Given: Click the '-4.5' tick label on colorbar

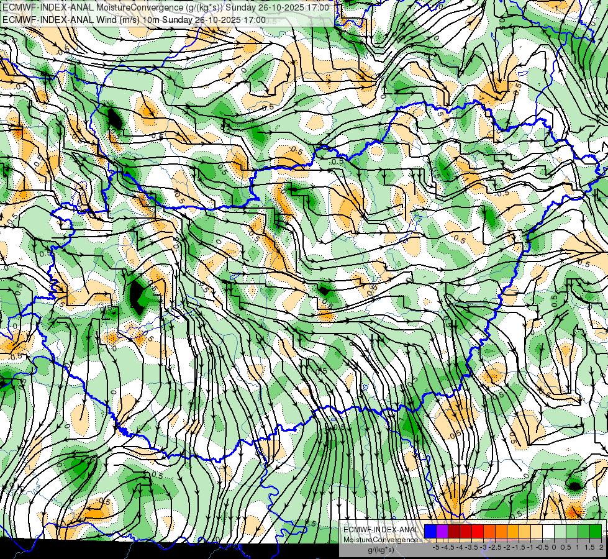Looking at the screenshot, I should pos(448,547).
